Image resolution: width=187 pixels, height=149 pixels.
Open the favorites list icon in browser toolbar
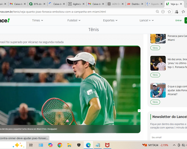183,12
